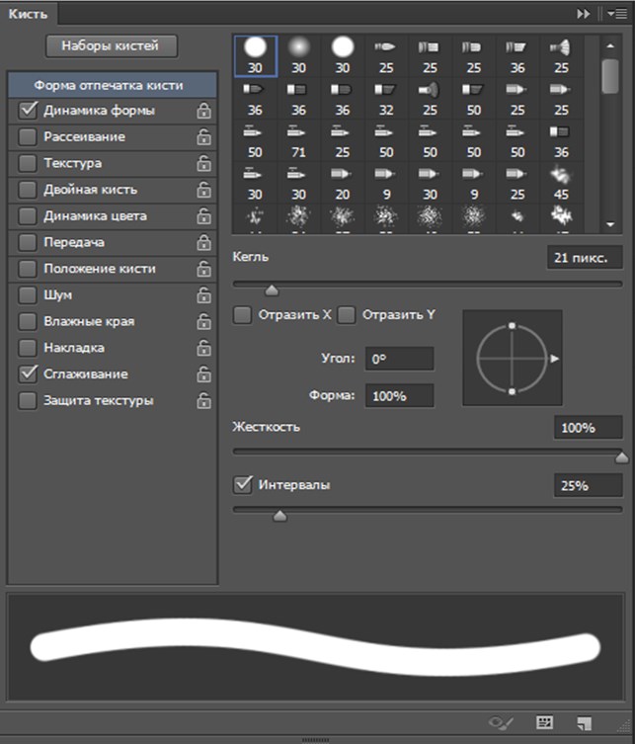Uncheck the Интервалы checkbox
The image size is (635, 744).
pyautogui.click(x=243, y=485)
